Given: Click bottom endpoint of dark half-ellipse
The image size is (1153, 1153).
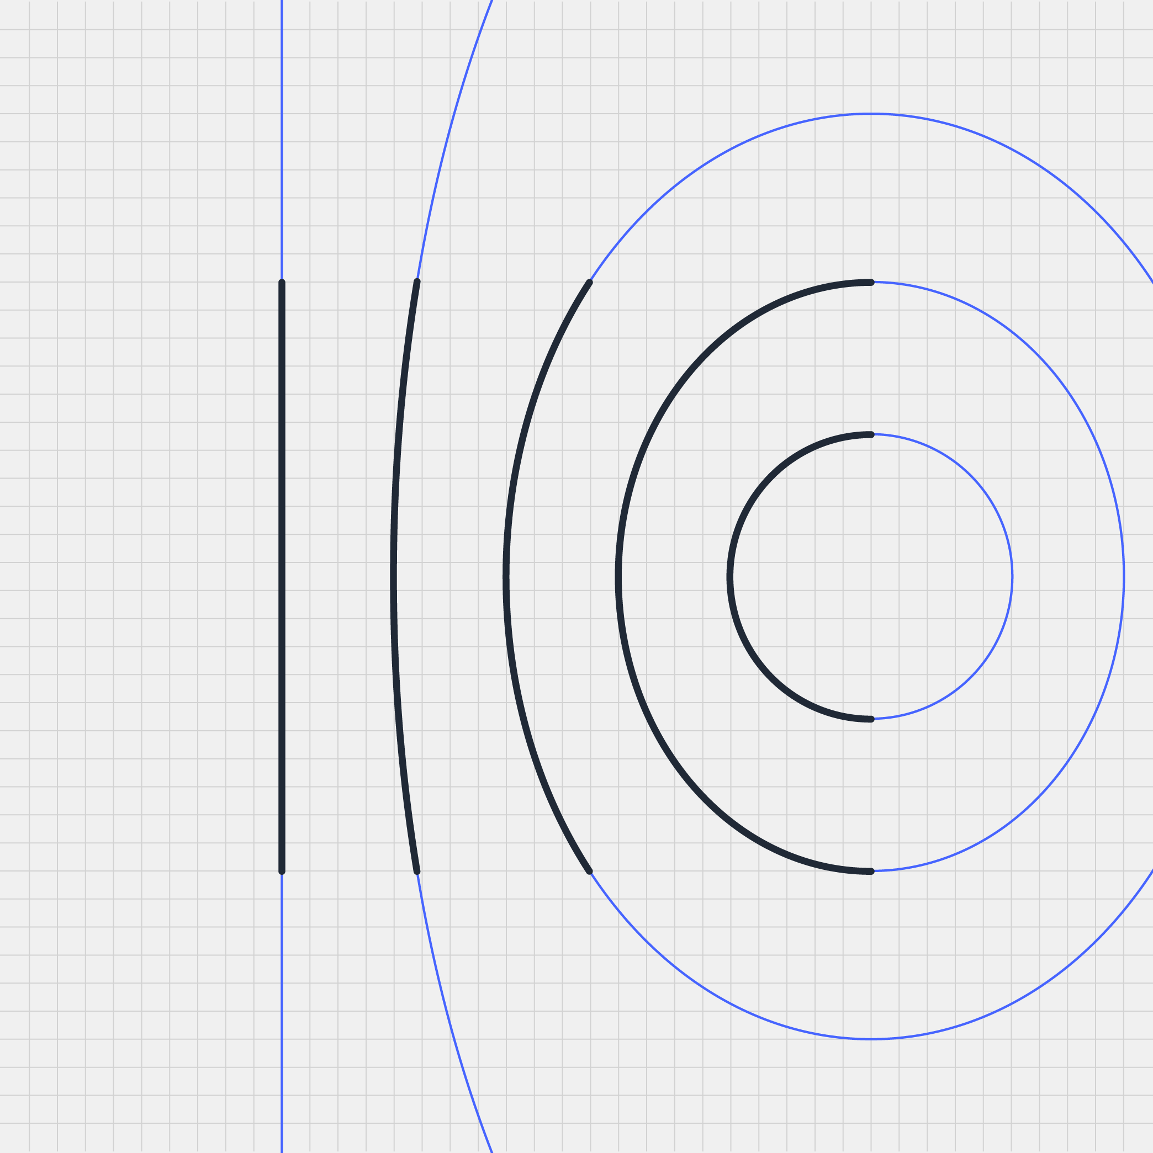Looking at the screenshot, I should click(871, 872).
